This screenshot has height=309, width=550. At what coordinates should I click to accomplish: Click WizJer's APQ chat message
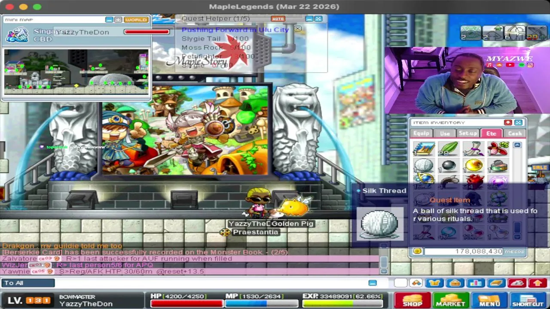point(77,265)
